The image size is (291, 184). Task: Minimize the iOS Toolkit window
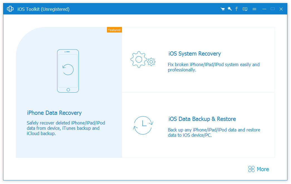(264, 9)
